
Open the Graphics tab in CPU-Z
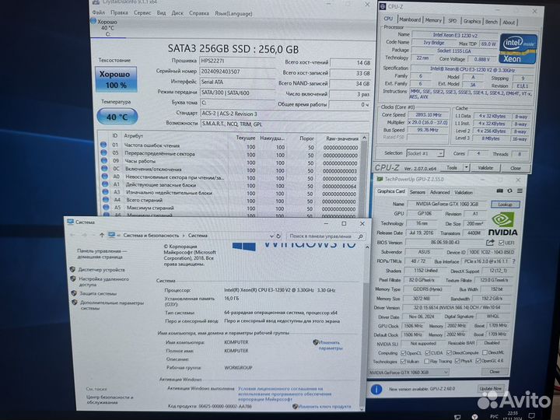tap(472, 21)
